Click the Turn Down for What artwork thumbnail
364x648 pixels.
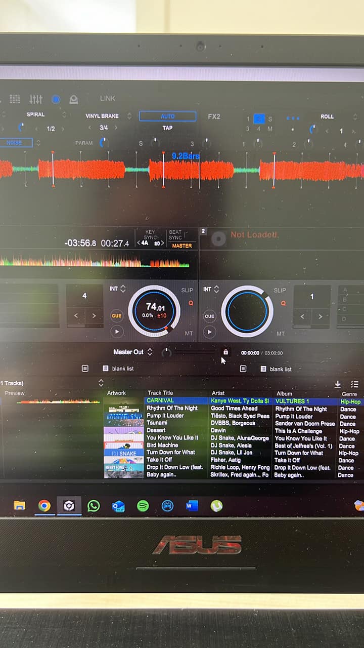point(123,453)
